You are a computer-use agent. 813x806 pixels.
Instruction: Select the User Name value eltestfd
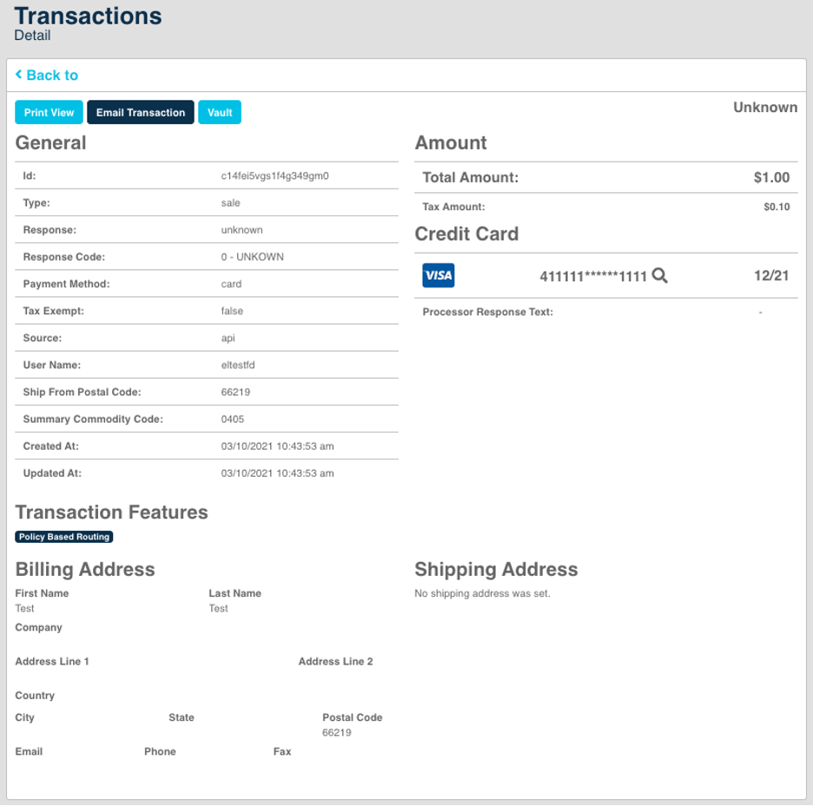click(x=238, y=365)
